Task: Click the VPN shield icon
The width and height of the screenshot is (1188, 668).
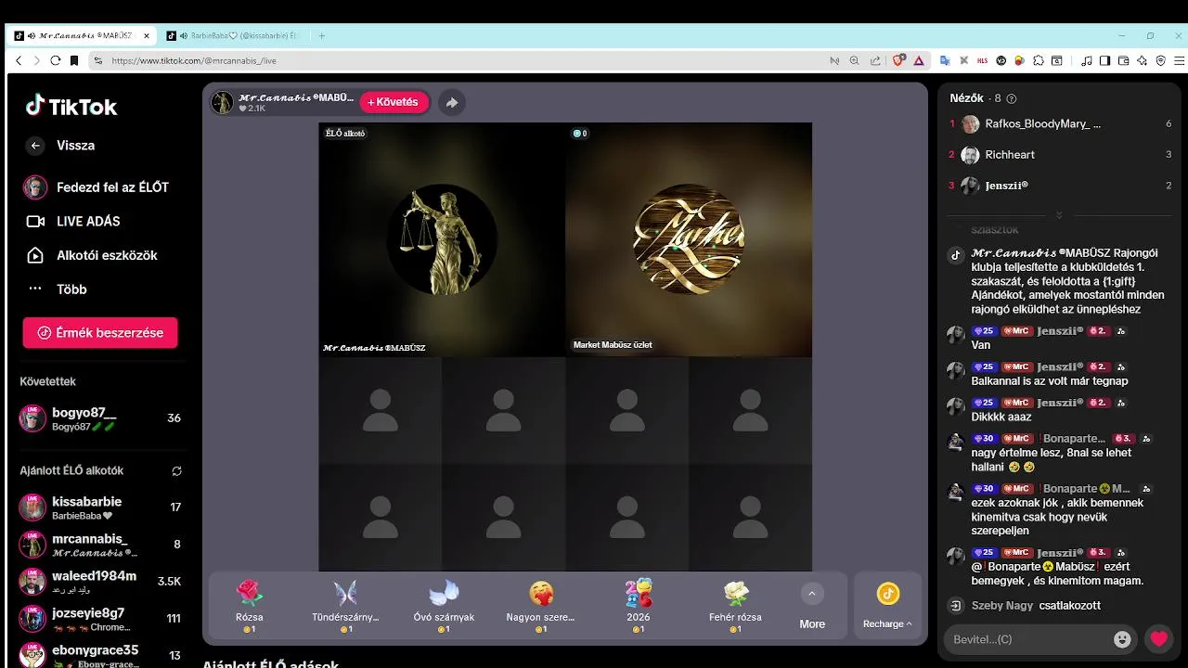Action: click(x=1160, y=60)
